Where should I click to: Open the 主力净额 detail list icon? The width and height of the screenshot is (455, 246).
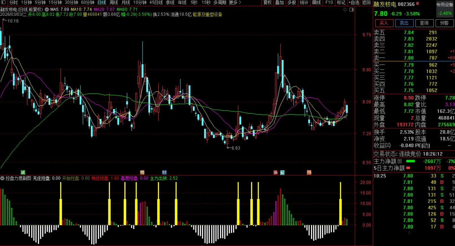click(x=400, y=161)
